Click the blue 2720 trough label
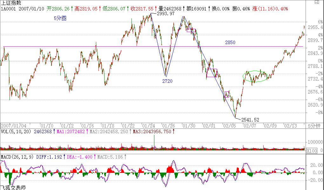 pos(167,81)
